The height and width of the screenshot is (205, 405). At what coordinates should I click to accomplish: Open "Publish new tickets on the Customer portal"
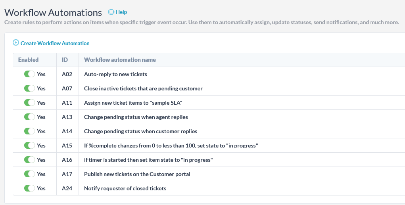[137, 174]
